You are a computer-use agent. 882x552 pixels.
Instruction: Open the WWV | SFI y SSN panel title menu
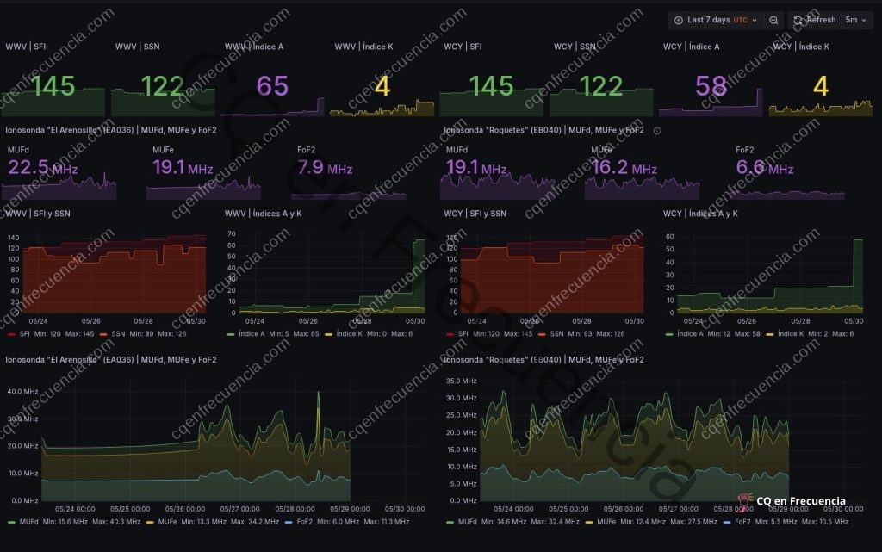(38, 213)
